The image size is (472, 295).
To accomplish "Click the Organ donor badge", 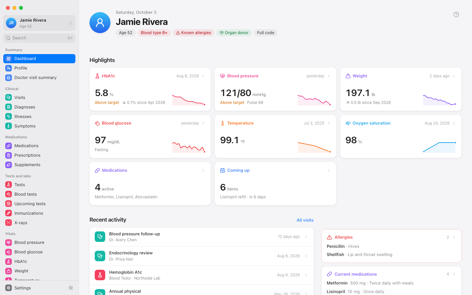I will (x=234, y=33).
